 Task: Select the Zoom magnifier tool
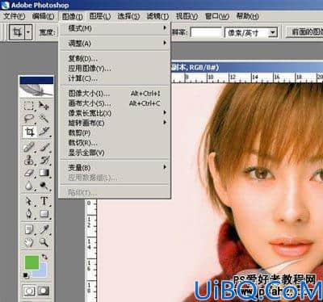[44, 242]
